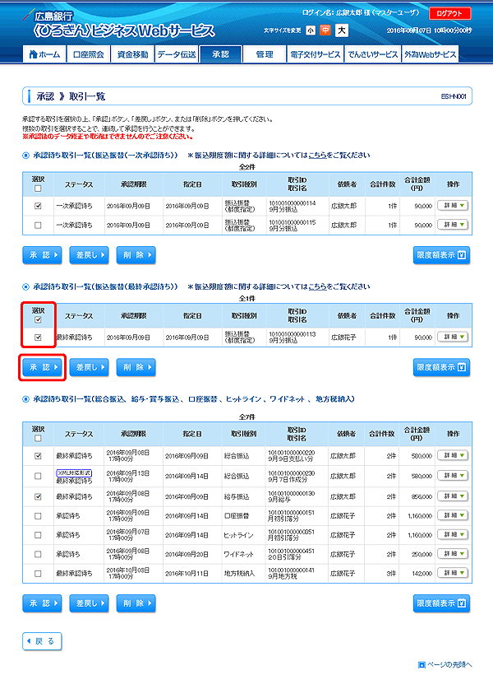
Task: Set text size to large (大)
Action: 341,30
